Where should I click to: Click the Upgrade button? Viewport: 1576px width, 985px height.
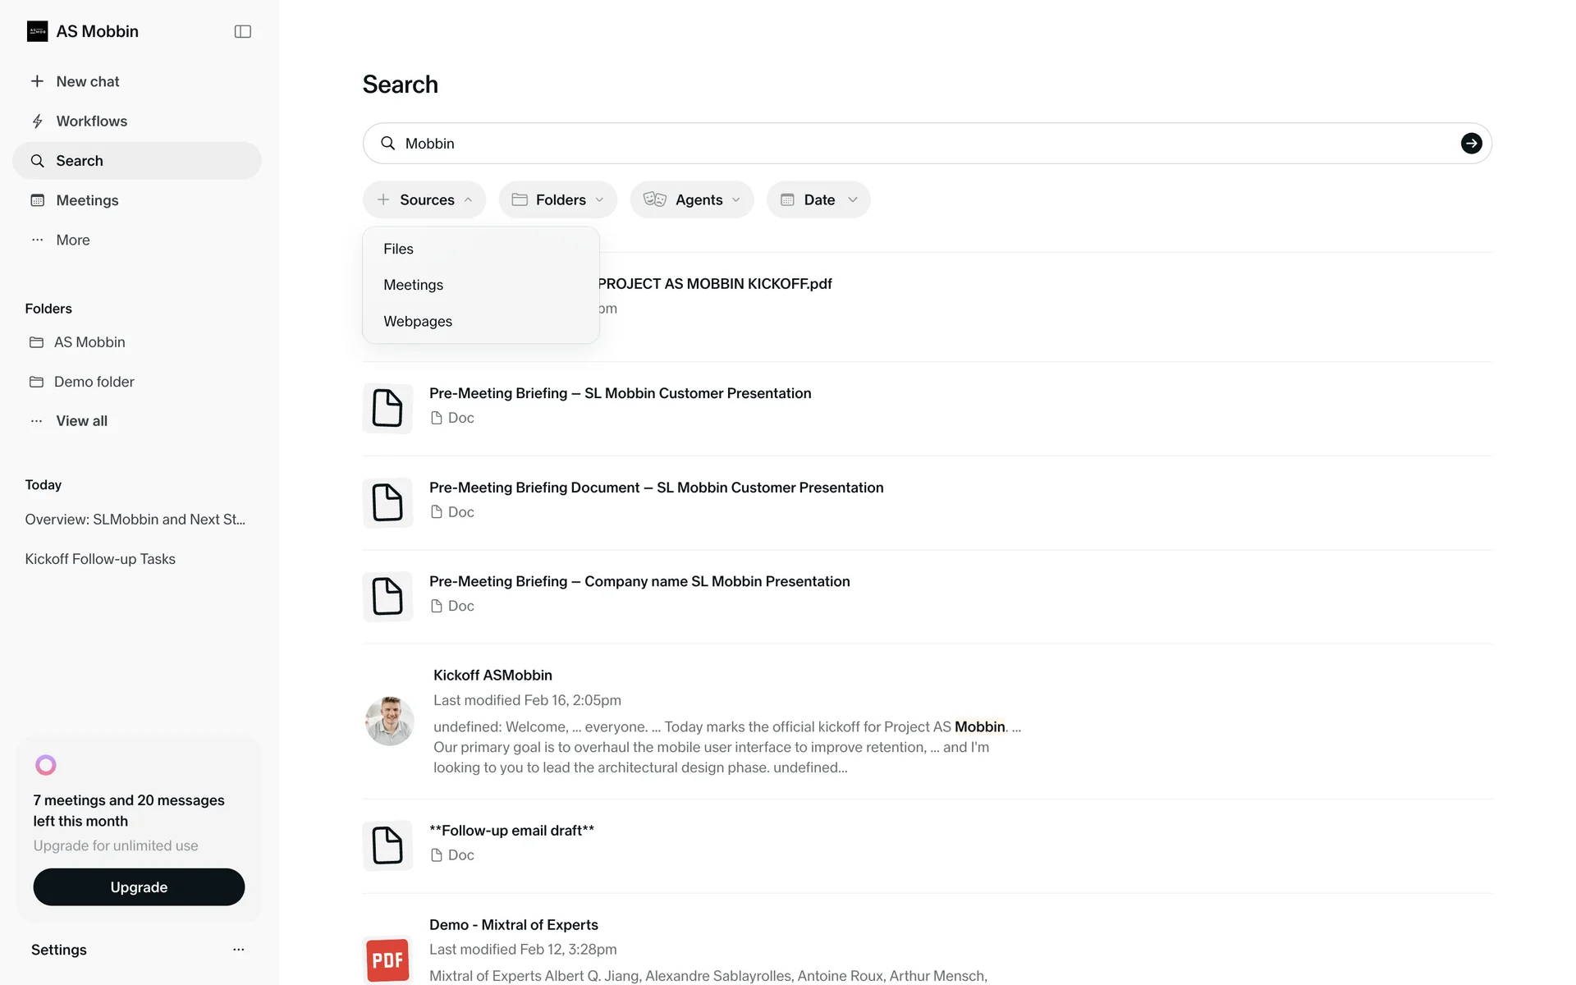pos(139,887)
